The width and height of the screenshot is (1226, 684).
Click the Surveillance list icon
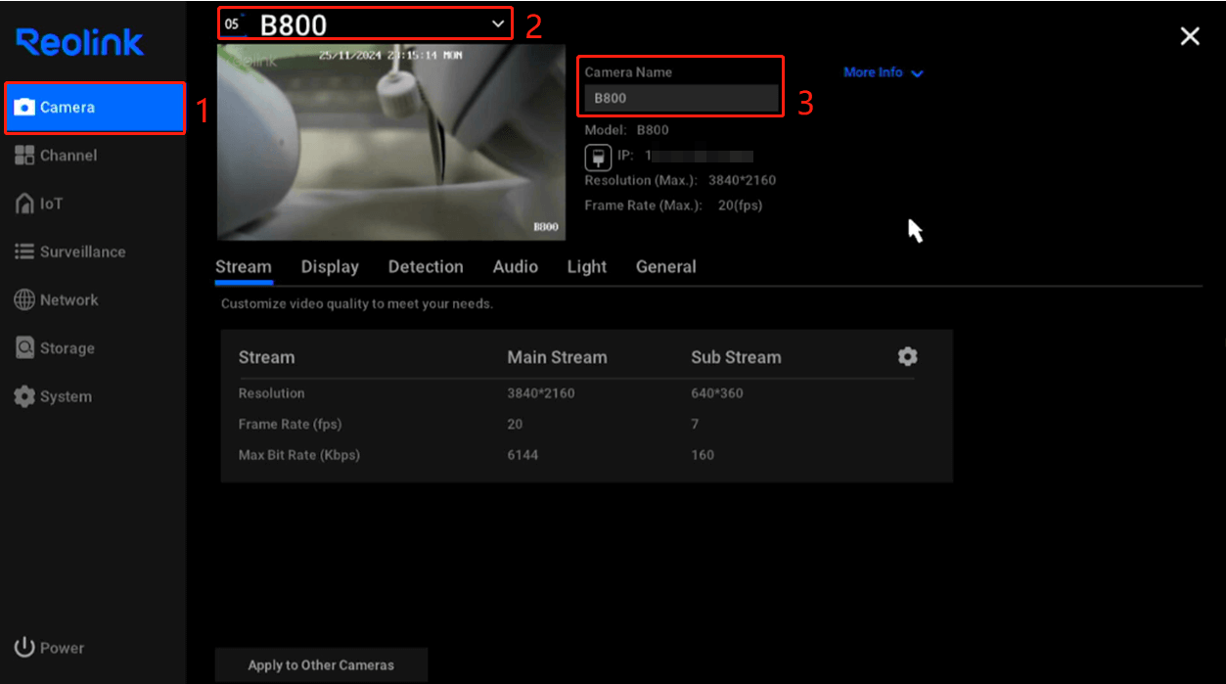coord(24,251)
